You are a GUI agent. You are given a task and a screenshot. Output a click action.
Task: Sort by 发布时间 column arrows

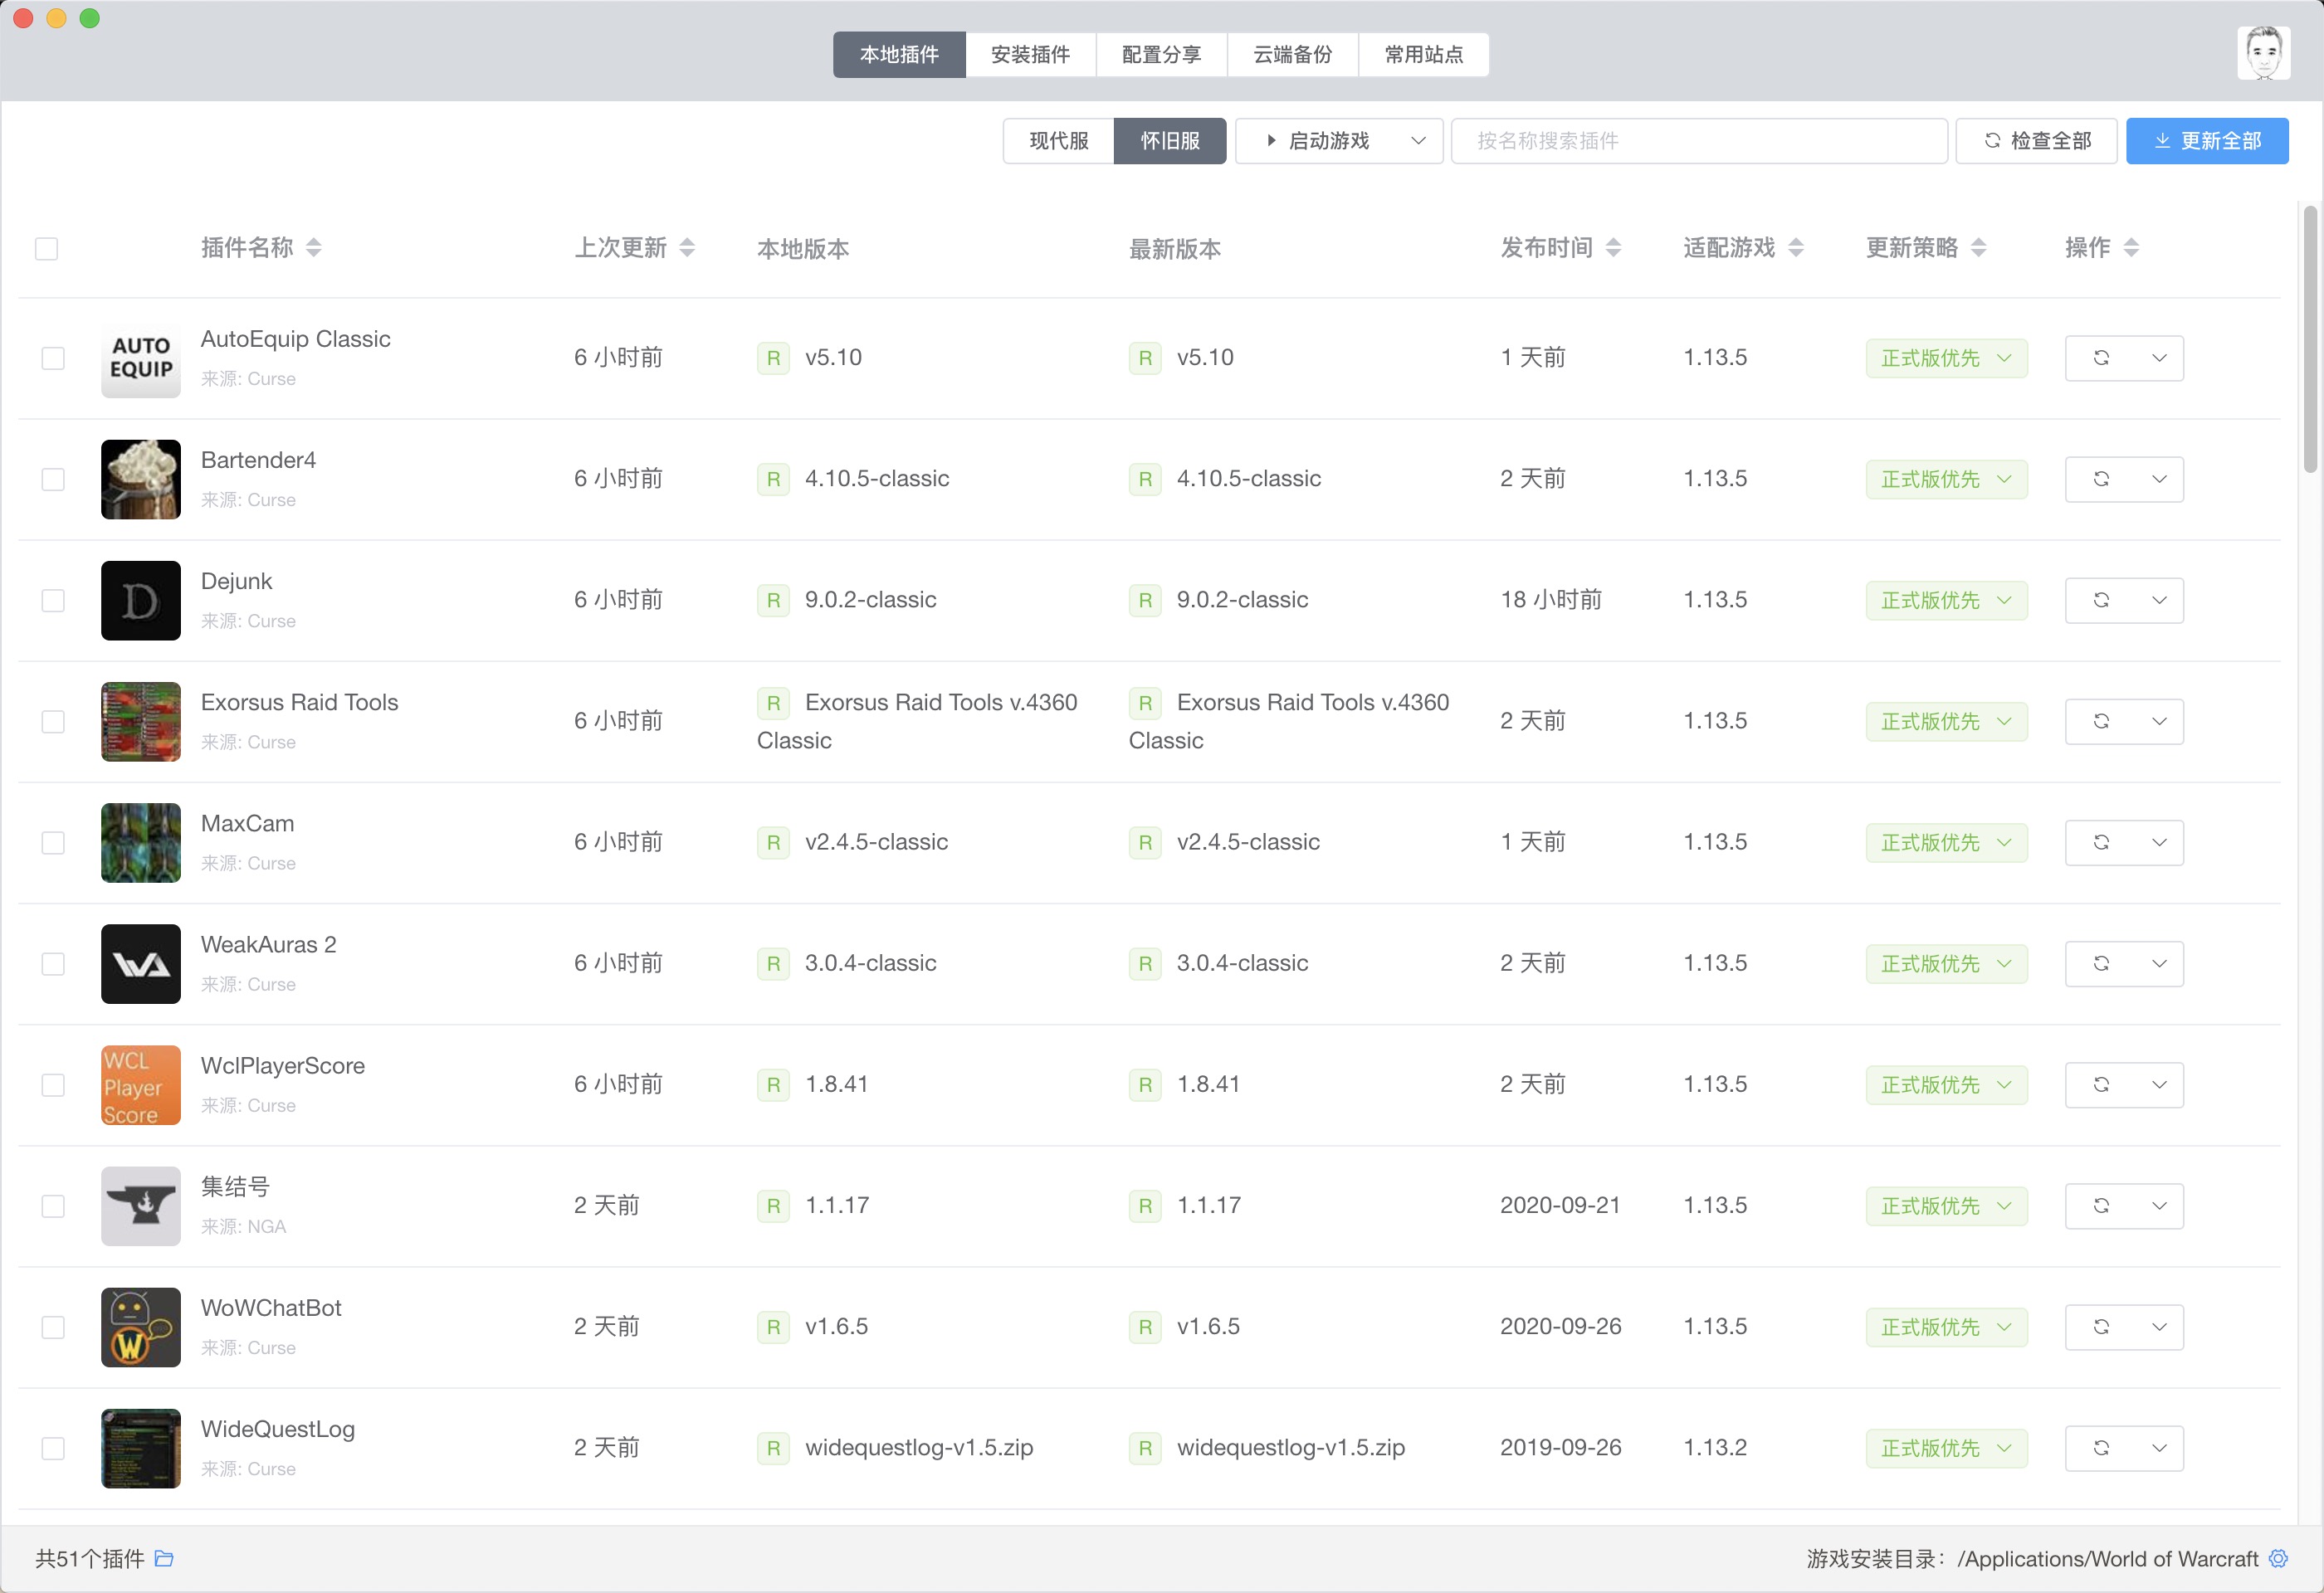[x=1613, y=247]
